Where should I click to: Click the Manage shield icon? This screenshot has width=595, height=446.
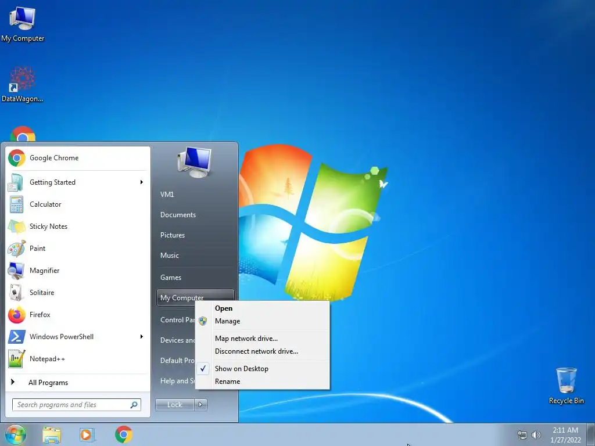(x=203, y=321)
